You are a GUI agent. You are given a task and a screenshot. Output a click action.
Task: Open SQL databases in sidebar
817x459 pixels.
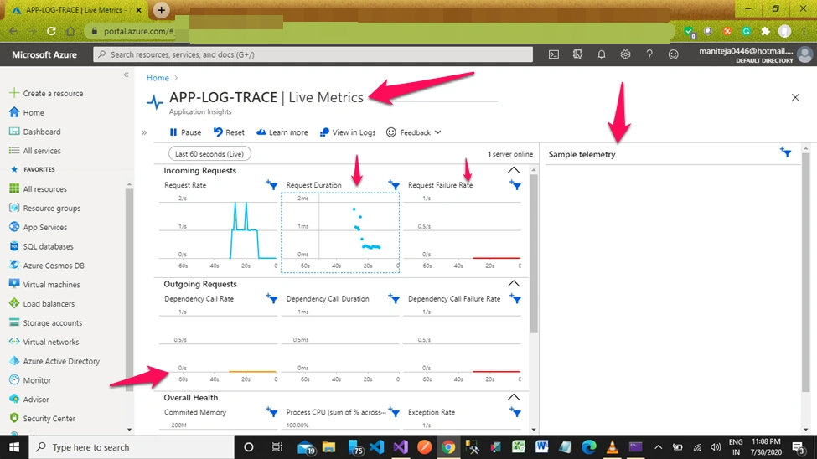41,246
